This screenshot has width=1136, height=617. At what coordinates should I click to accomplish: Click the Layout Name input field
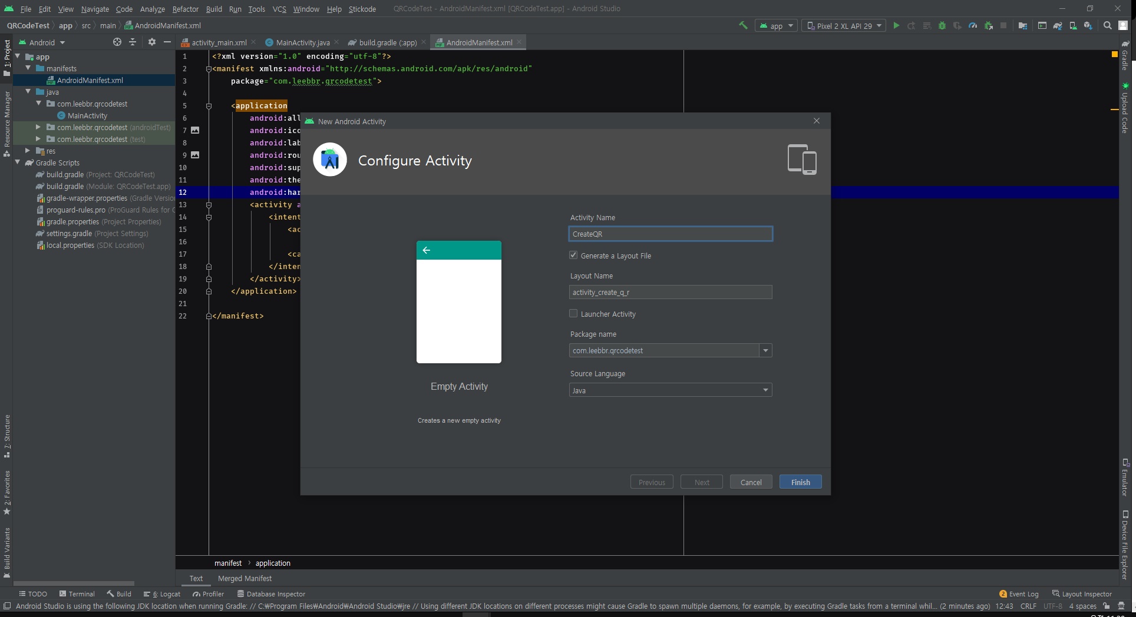point(671,292)
